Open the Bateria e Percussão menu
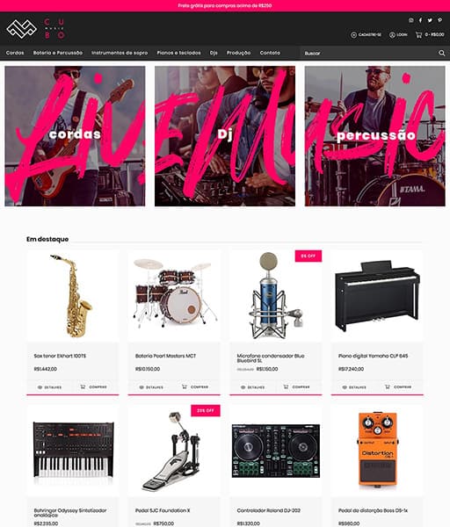The height and width of the screenshot is (527, 450). click(58, 53)
